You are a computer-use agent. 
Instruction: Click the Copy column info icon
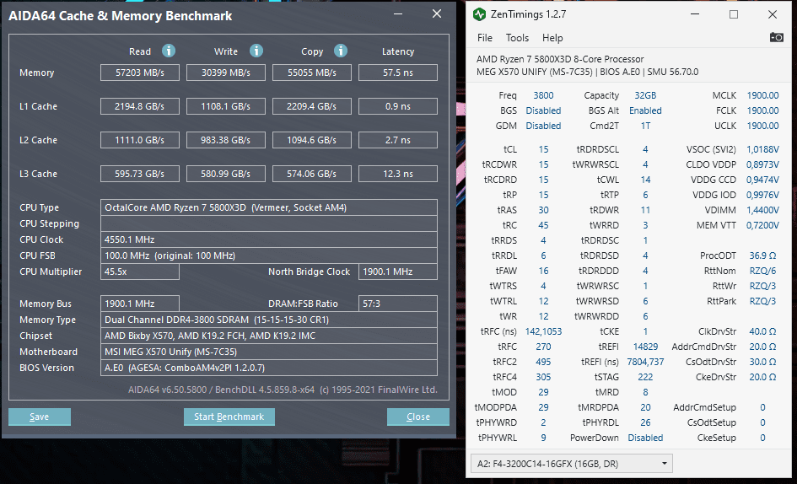[341, 51]
